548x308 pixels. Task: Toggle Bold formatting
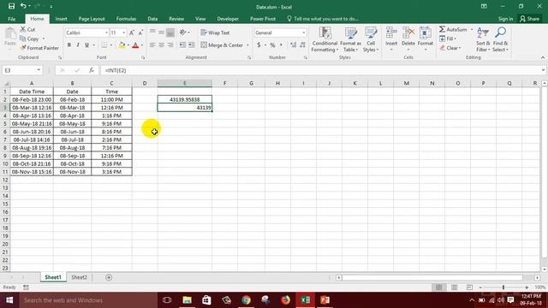click(69, 45)
